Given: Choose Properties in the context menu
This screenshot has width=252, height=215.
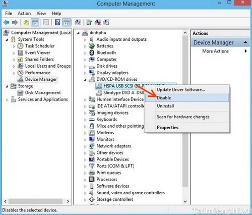Looking at the screenshot, I should click(x=187, y=127).
